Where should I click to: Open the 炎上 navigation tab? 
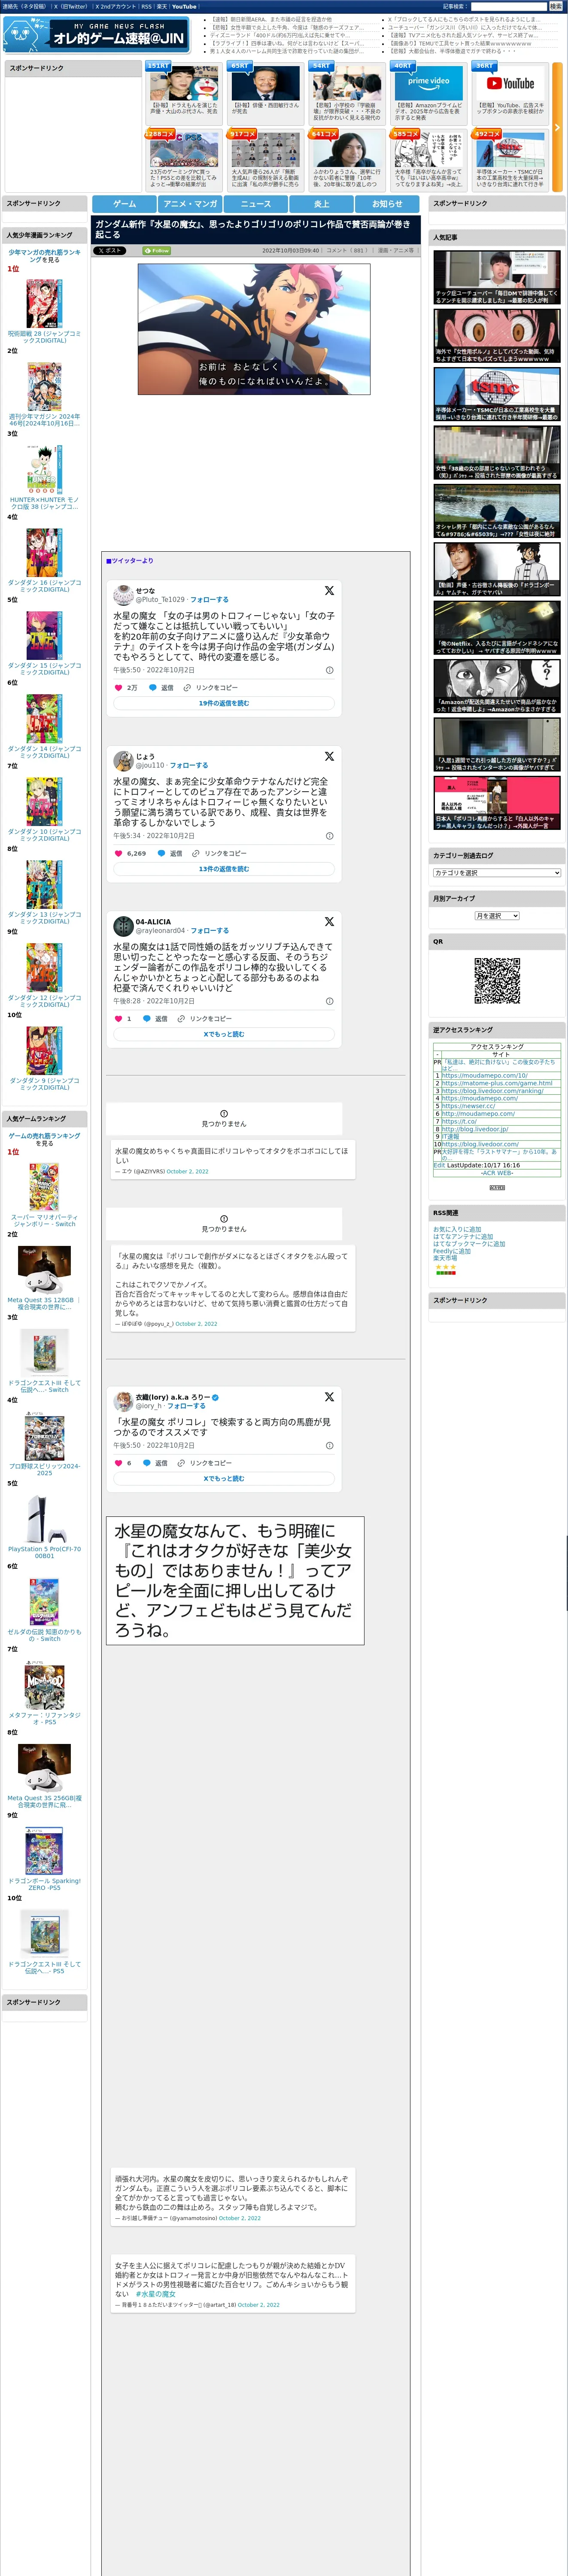point(321,203)
